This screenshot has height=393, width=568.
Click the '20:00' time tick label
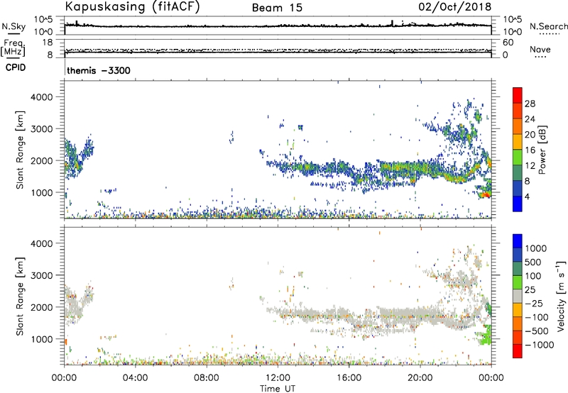(x=420, y=378)
